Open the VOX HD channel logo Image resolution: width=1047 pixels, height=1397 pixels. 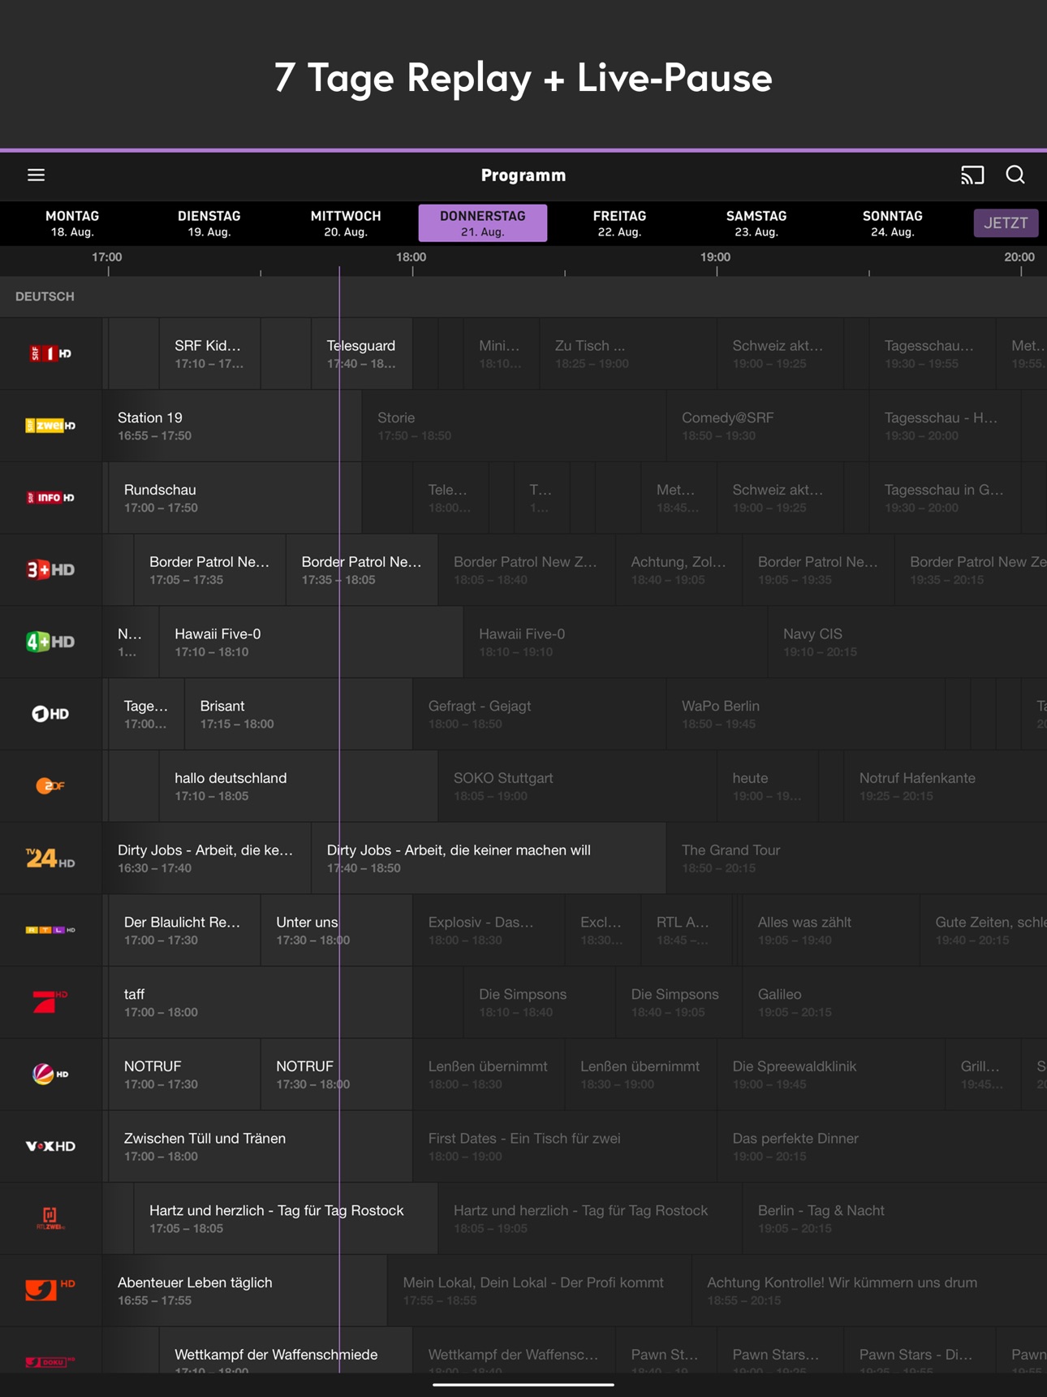[50, 1146]
